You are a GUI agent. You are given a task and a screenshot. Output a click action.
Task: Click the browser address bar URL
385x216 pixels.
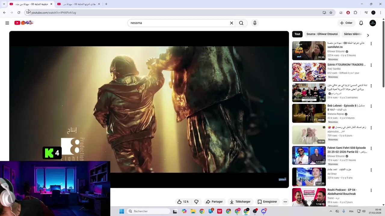point(54,13)
